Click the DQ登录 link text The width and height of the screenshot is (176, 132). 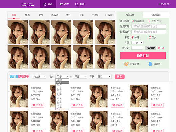(157, 64)
